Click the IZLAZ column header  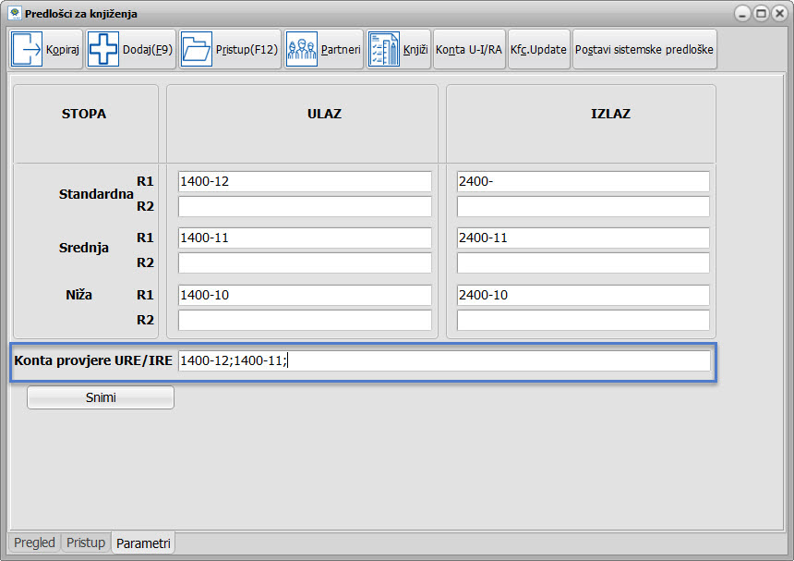[610, 114]
